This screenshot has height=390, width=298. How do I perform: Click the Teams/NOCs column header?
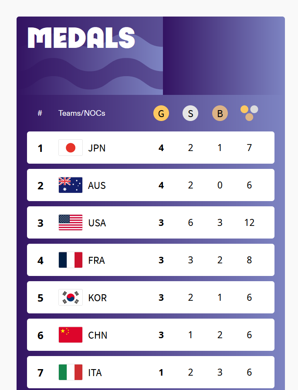(x=81, y=113)
